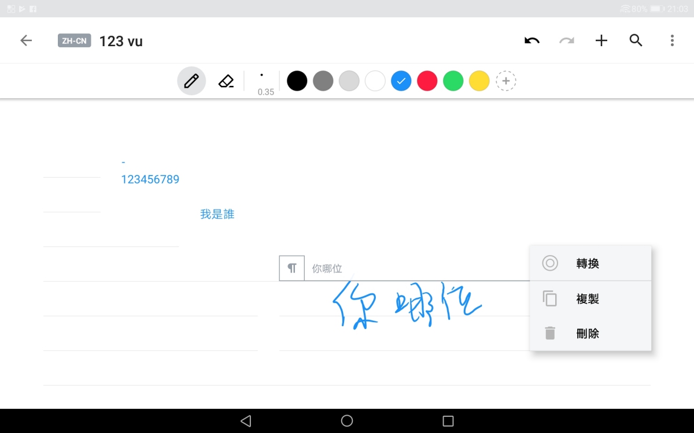Select the pen tool
Viewport: 694px width, 433px height.
coord(191,81)
